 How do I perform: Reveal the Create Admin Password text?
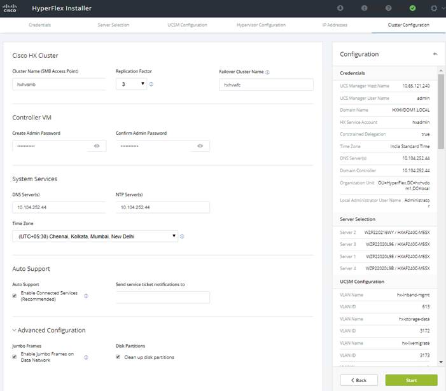coord(97,146)
